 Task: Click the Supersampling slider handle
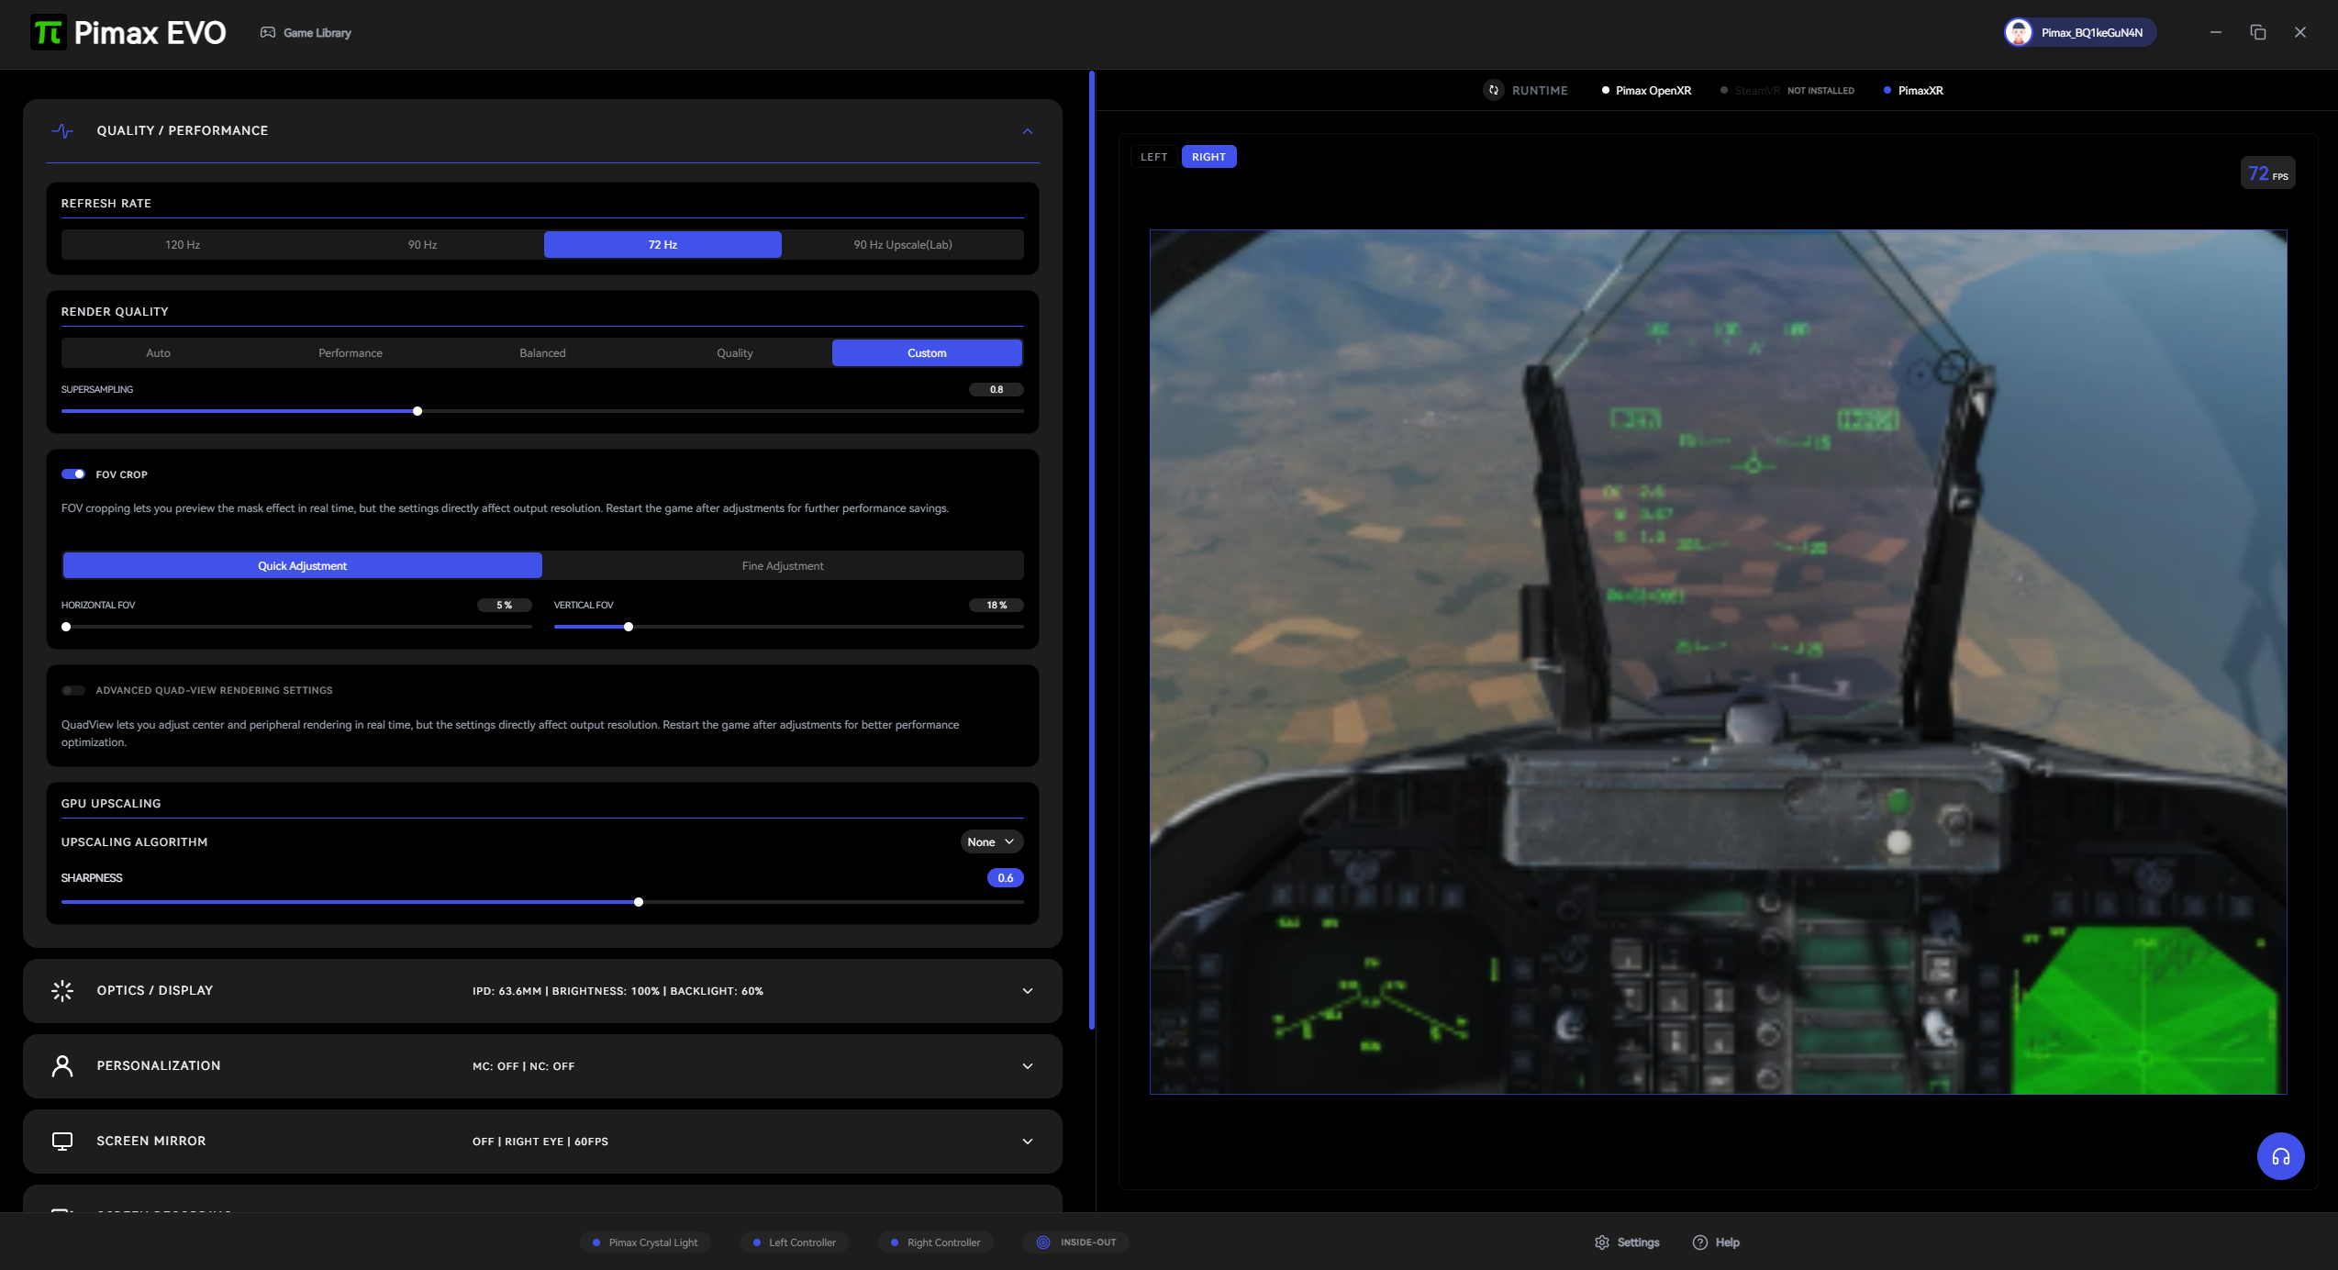point(417,412)
